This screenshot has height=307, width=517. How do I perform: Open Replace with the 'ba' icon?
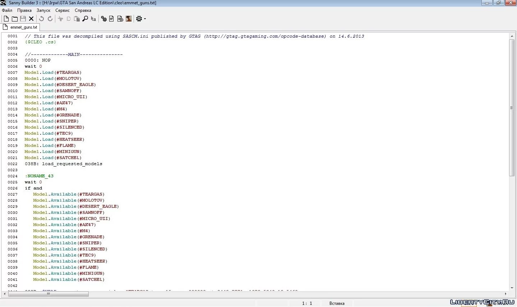pos(93,19)
